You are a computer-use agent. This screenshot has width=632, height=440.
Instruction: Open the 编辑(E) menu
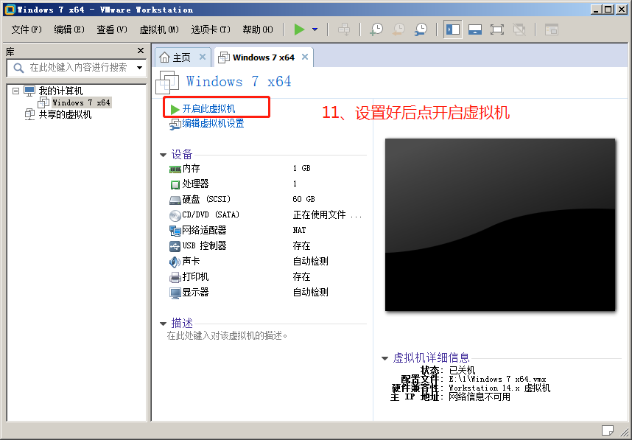click(x=69, y=29)
